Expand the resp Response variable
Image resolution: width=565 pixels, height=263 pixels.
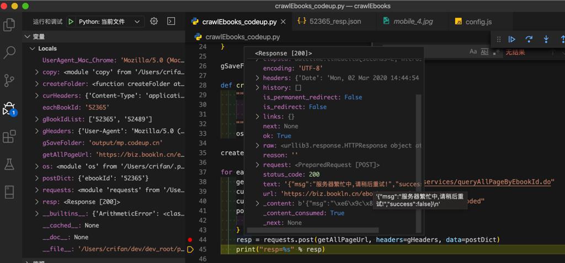[37, 202]
